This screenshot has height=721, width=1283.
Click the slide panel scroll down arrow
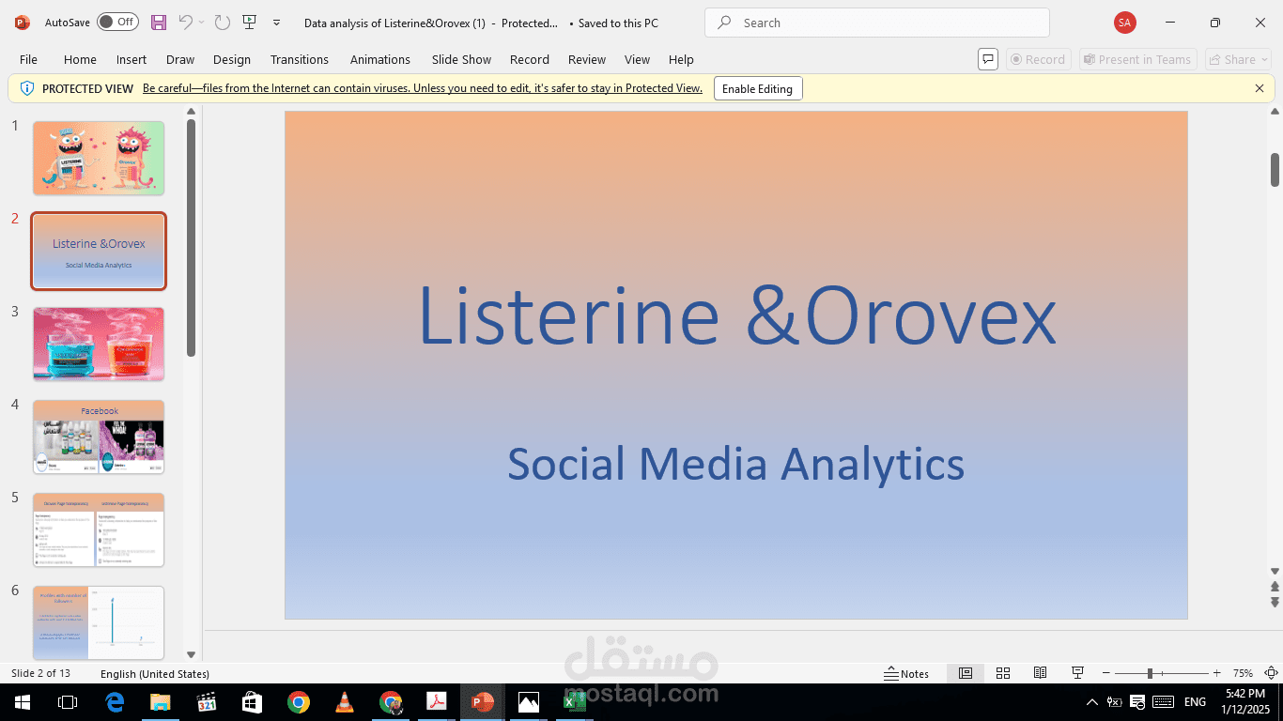point(191,654)
